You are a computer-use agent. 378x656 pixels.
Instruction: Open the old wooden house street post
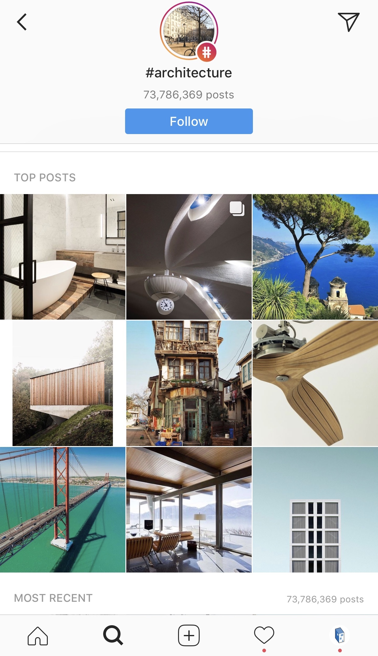coord(189,383)
